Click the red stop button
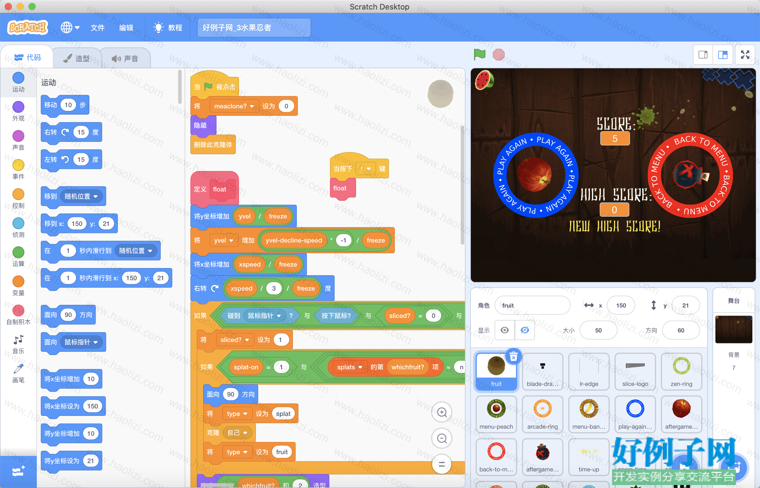 click(x=498, y=55)
